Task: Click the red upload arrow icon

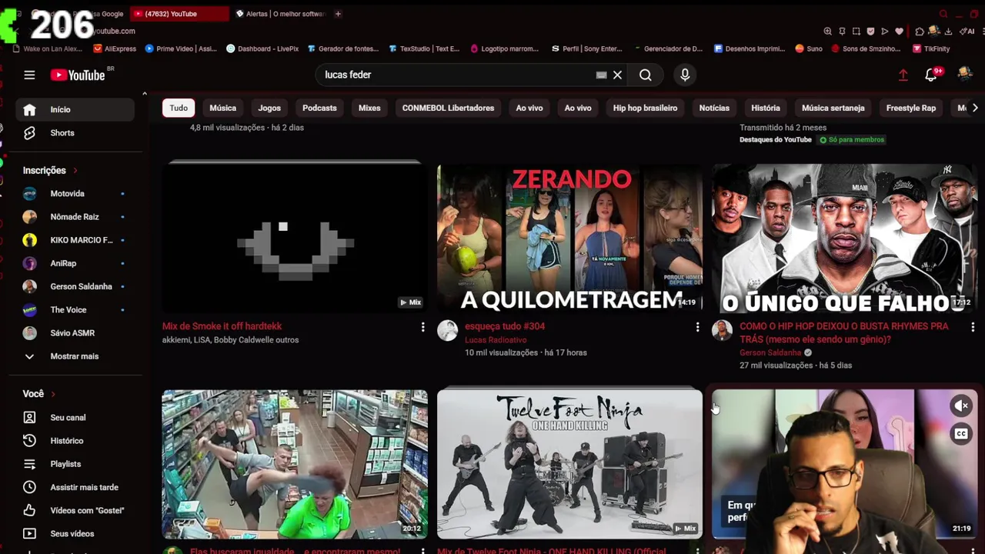Action: 903,75
